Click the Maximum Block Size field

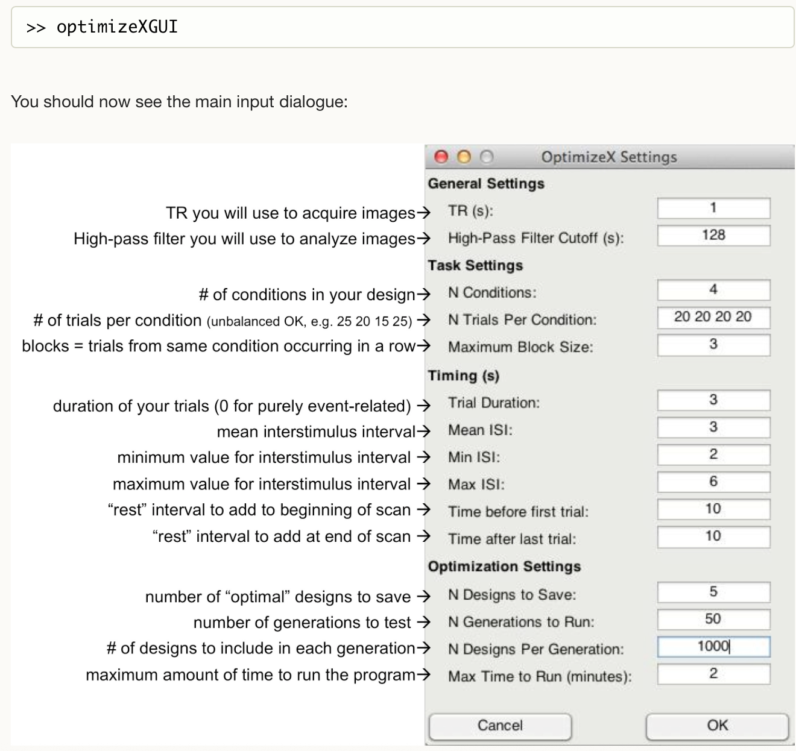pyautogui.click(x=713, y=345)
